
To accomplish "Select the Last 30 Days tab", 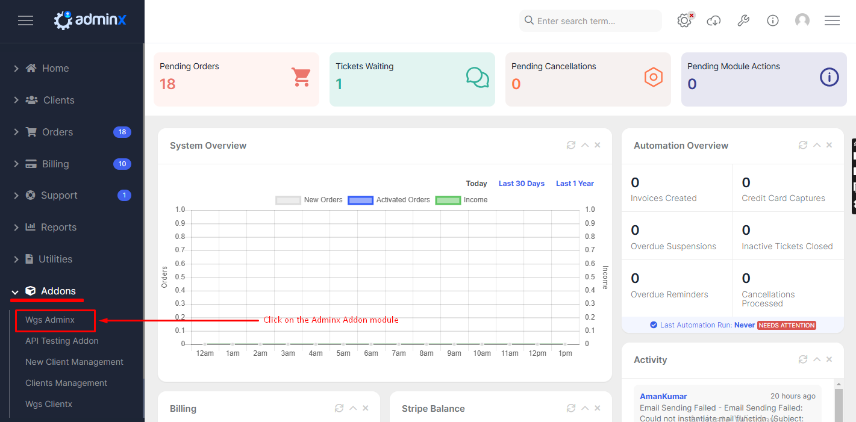I will click(521, 184).
